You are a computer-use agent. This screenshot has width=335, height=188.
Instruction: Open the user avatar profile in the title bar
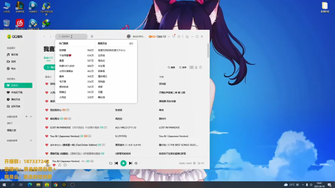129,37
